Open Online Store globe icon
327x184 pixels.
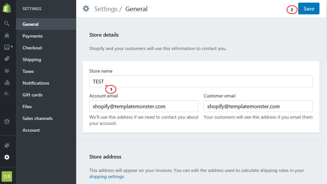pos(7,122)
